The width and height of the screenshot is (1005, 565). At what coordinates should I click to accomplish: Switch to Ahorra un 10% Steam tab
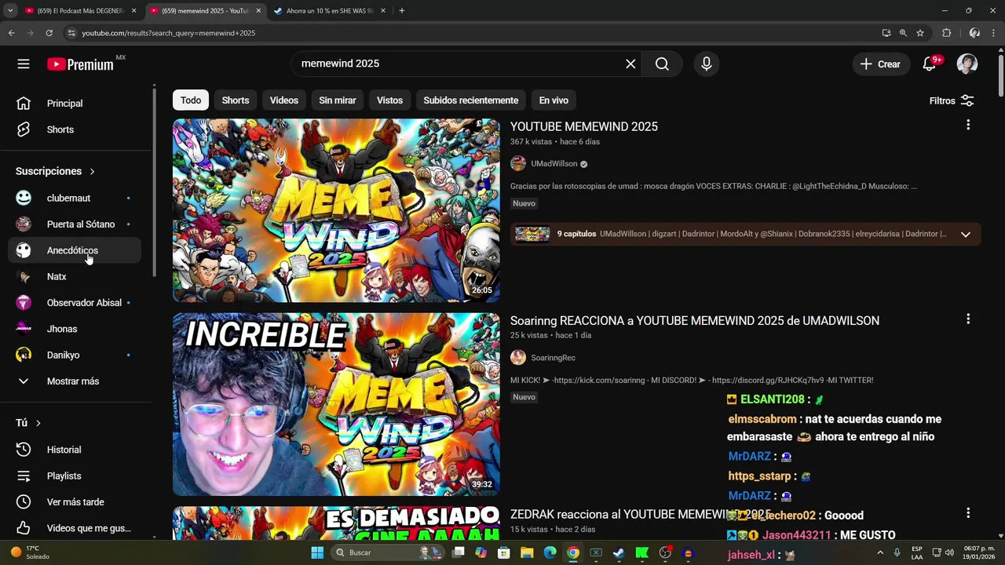pyautogui.click(x=330, y=11)
